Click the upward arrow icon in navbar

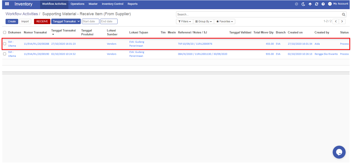tap(310, 4)
